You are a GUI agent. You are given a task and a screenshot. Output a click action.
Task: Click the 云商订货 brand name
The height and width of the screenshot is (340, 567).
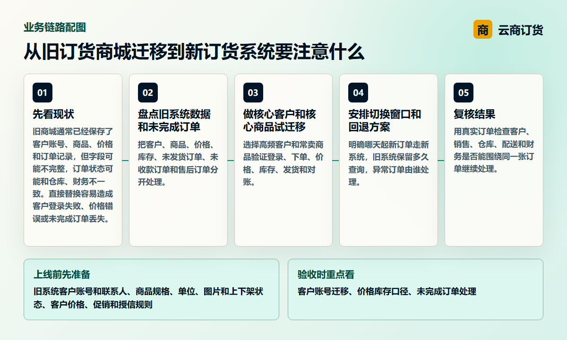(520, 30)
